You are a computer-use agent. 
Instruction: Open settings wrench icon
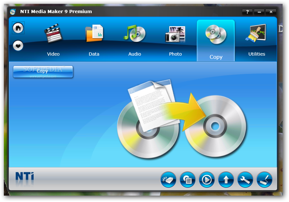click(245, 180)
